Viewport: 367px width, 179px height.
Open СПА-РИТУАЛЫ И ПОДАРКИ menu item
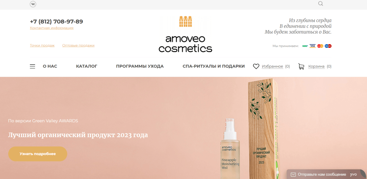coord(214,66)
